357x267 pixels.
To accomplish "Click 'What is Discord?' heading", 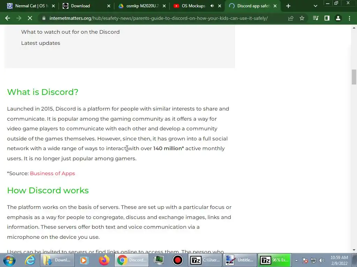I will [43, 92].
